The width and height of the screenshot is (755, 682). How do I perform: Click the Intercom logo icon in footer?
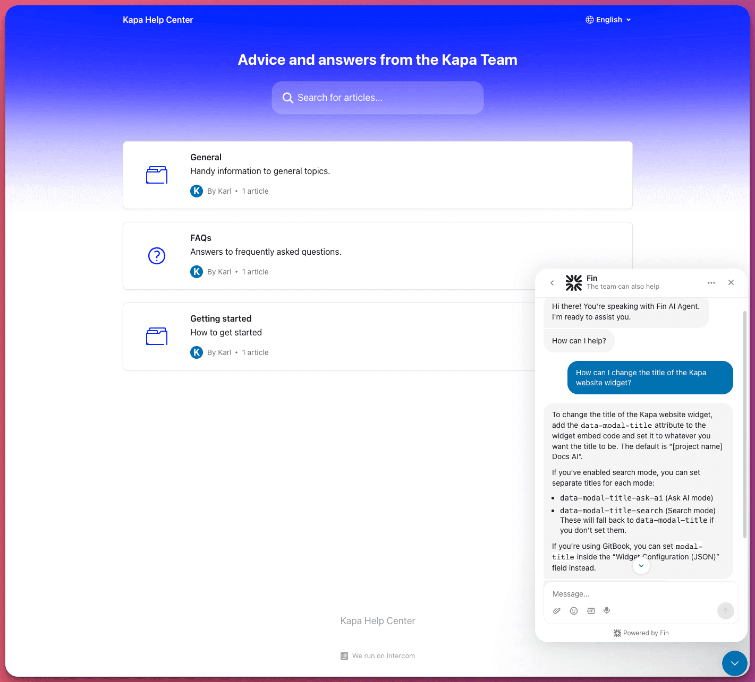pyautogui.click(x=344, y=656)
